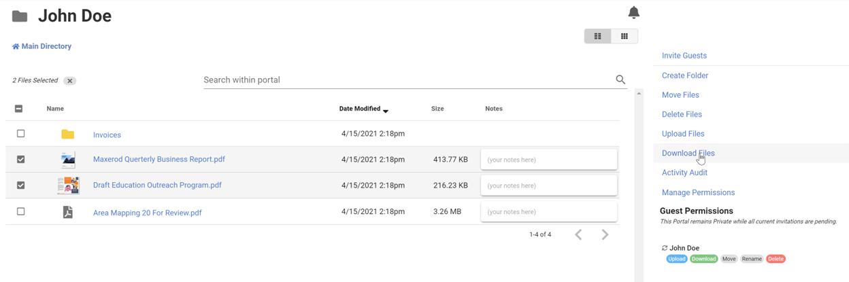Toggle the select-all header checkbox
This screenshot has width=849, height=282.
pyautogui.click(x=19, y=109)
